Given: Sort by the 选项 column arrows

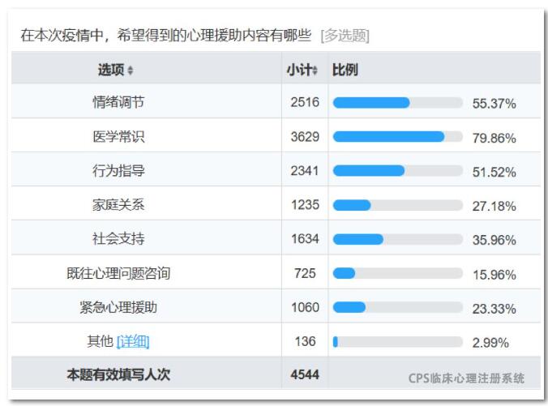Looking at the screenshot, I should 130,71.
